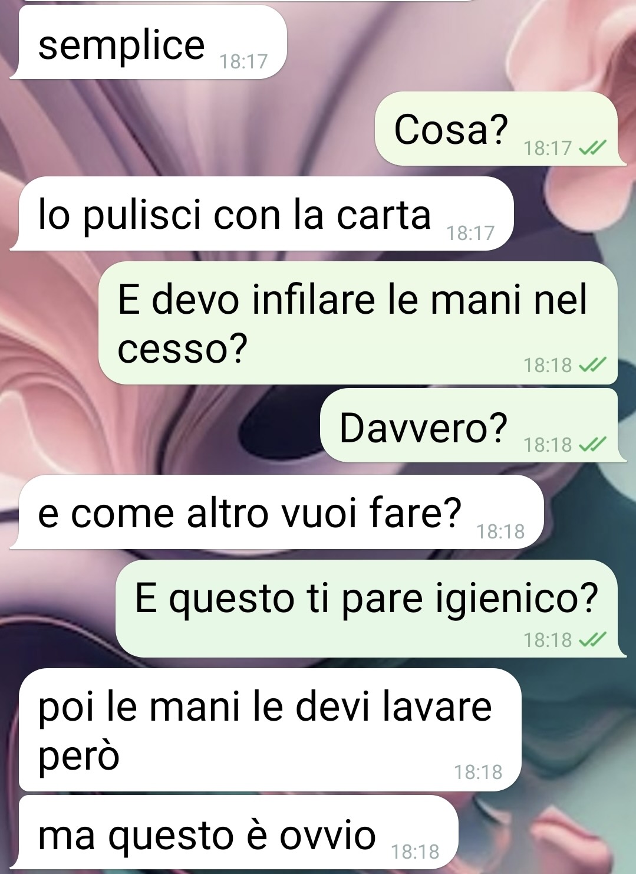636x874 pixels.
Task: Tap the 18:18 timestamp below 'però'
Action: (x=478, y=772)
